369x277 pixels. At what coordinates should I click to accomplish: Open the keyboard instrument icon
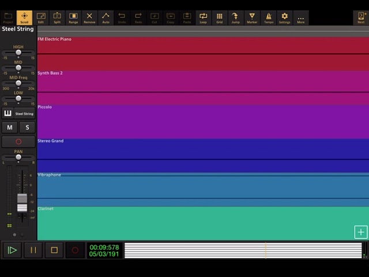pyautogui.click(x=7, y=113)
